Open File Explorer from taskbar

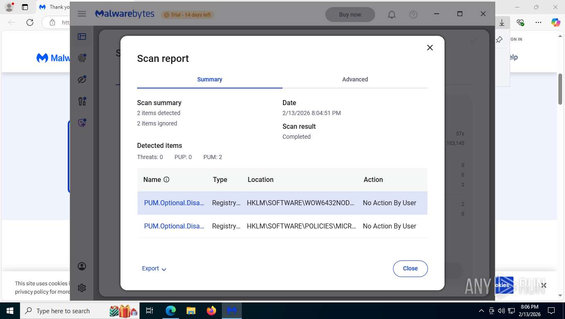click(191, 311)
